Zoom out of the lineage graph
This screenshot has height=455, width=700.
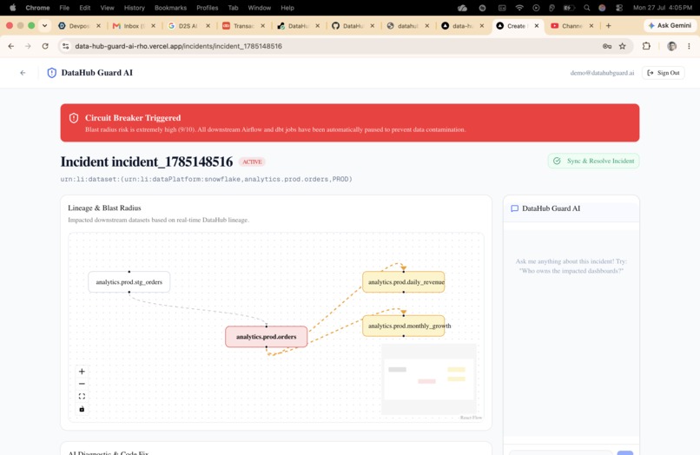point(82,384)
